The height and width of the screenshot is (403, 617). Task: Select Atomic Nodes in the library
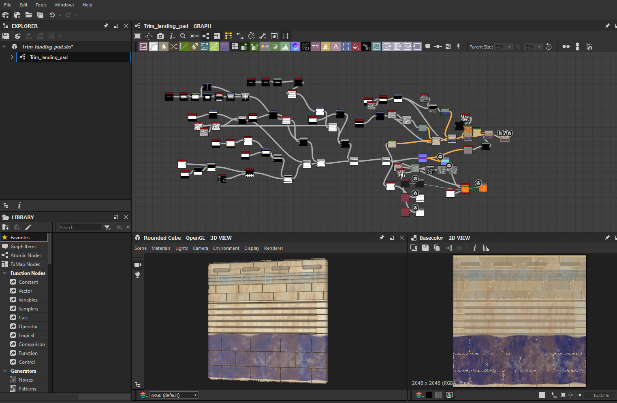[x=26, y=255]
